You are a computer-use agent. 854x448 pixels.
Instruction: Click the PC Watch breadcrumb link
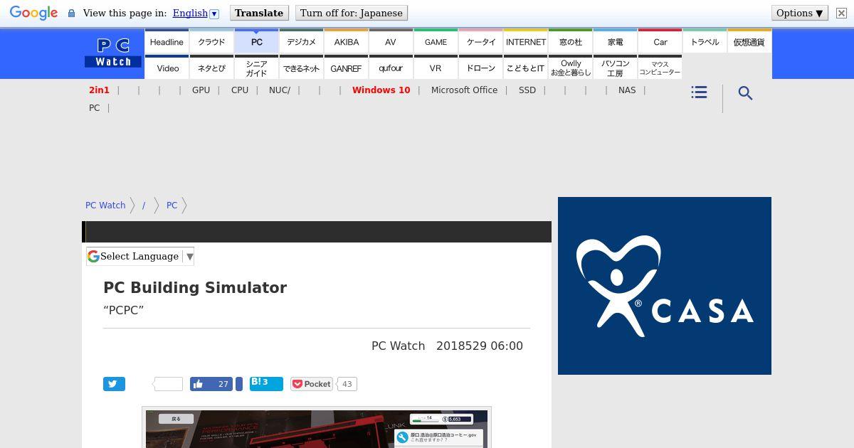click(105, 205)
